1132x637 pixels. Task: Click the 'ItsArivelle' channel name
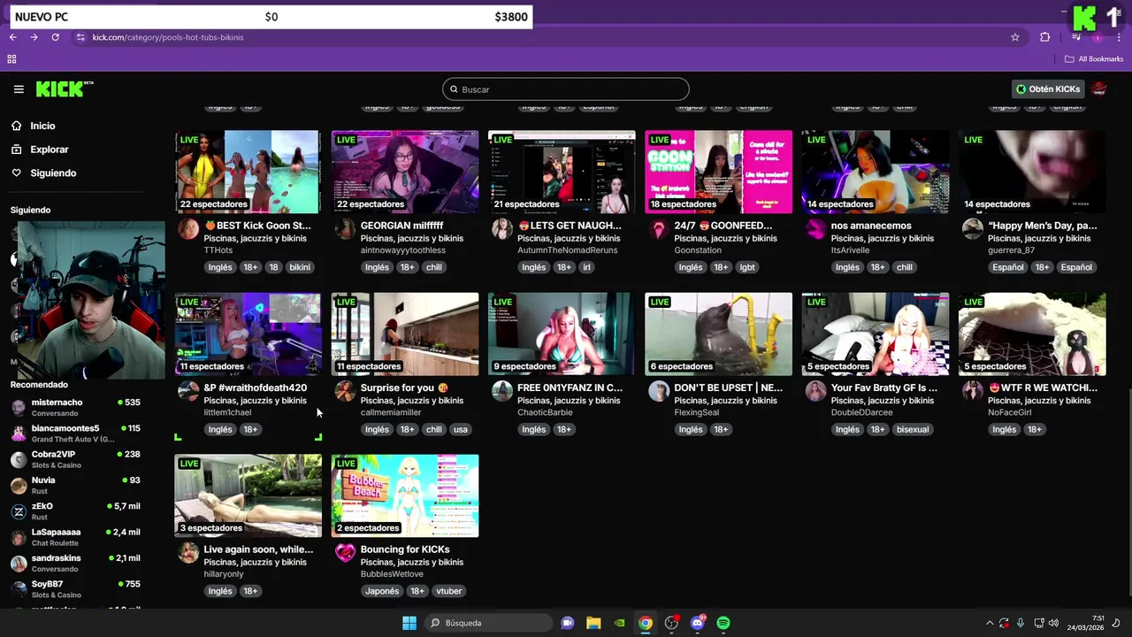pos(851,250)
